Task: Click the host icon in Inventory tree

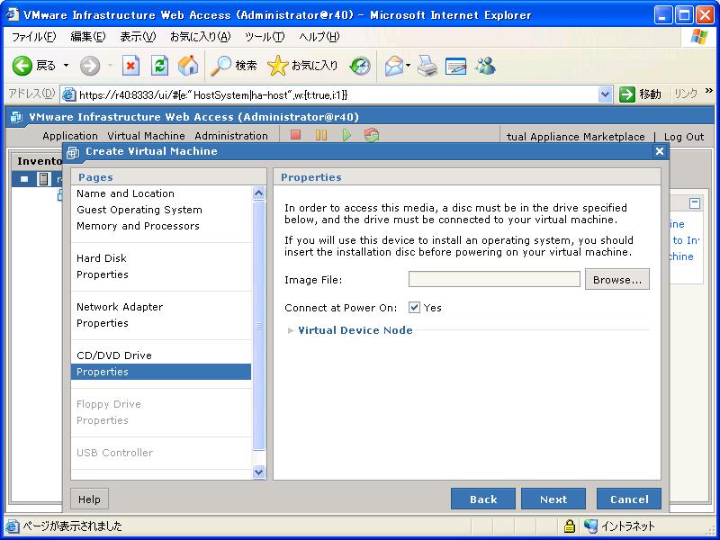Action: click(x=43, y=178)
